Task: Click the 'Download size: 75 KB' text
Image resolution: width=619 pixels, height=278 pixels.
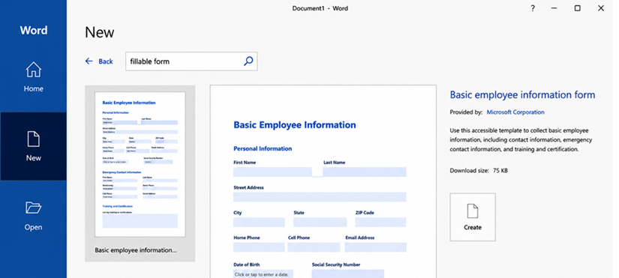Action: coord(479,171)
